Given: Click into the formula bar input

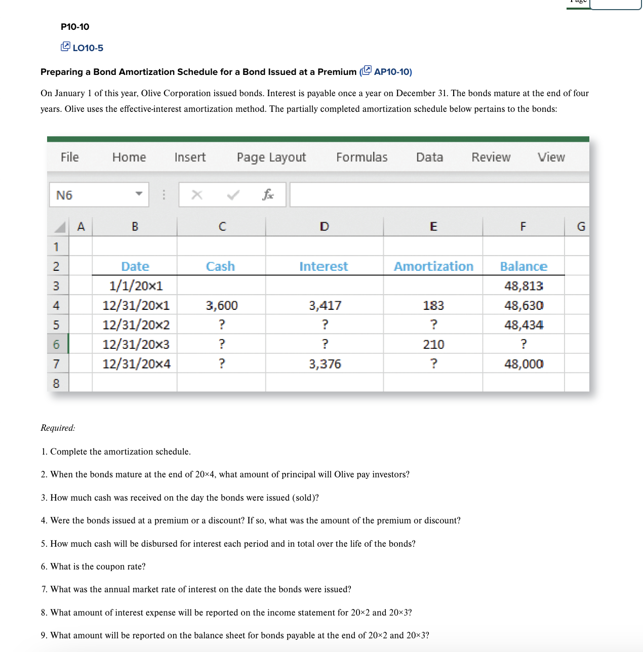Looking at the screenshot, I should tap(439, 195).
